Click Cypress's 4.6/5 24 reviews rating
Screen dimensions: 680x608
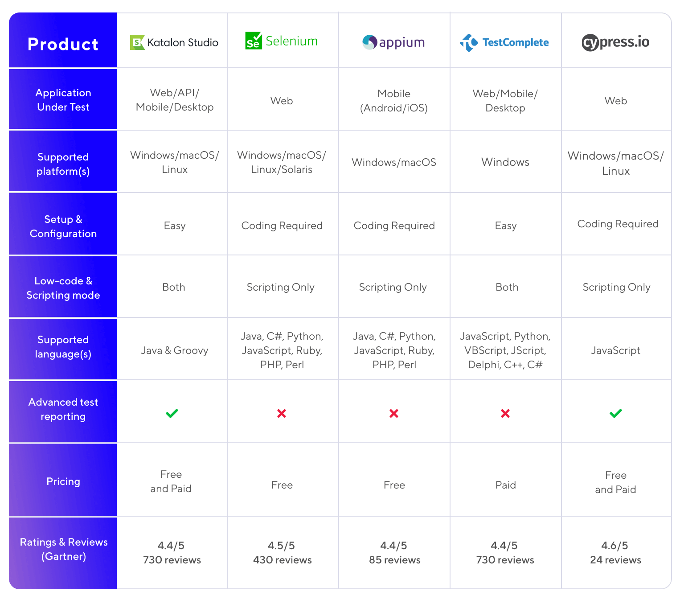click(615, 553)
